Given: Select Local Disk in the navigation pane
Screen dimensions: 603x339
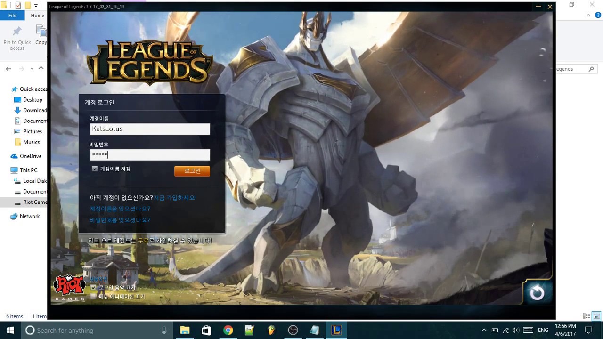Looking at the screenshot, I should [31, 181].
